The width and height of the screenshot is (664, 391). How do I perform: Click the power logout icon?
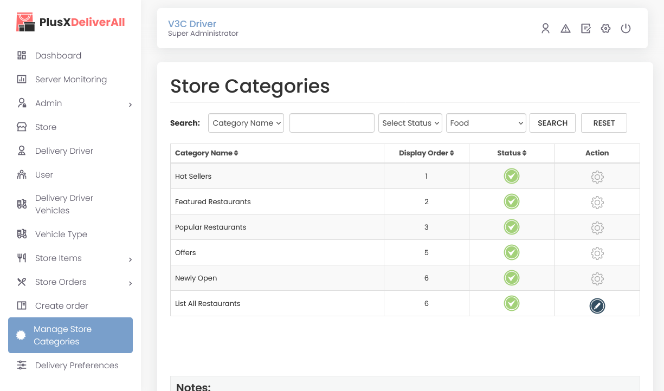[x=626, y=29]
